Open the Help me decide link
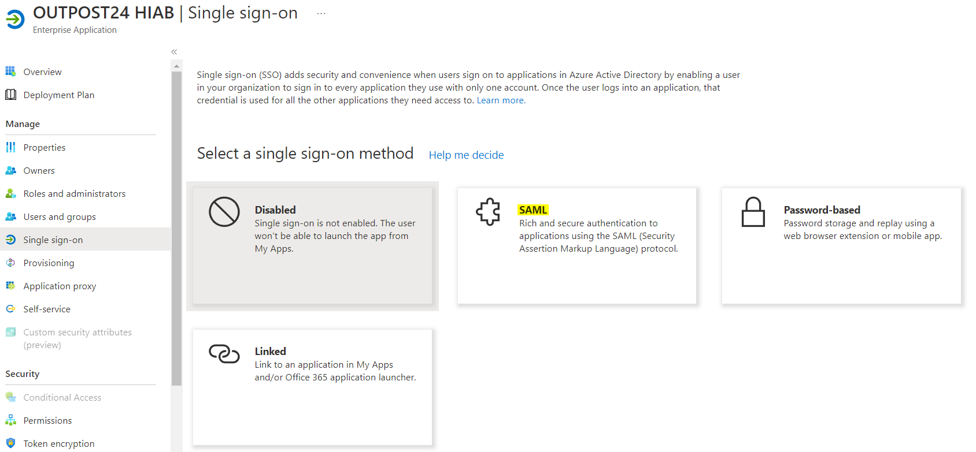 click(466, 155)
